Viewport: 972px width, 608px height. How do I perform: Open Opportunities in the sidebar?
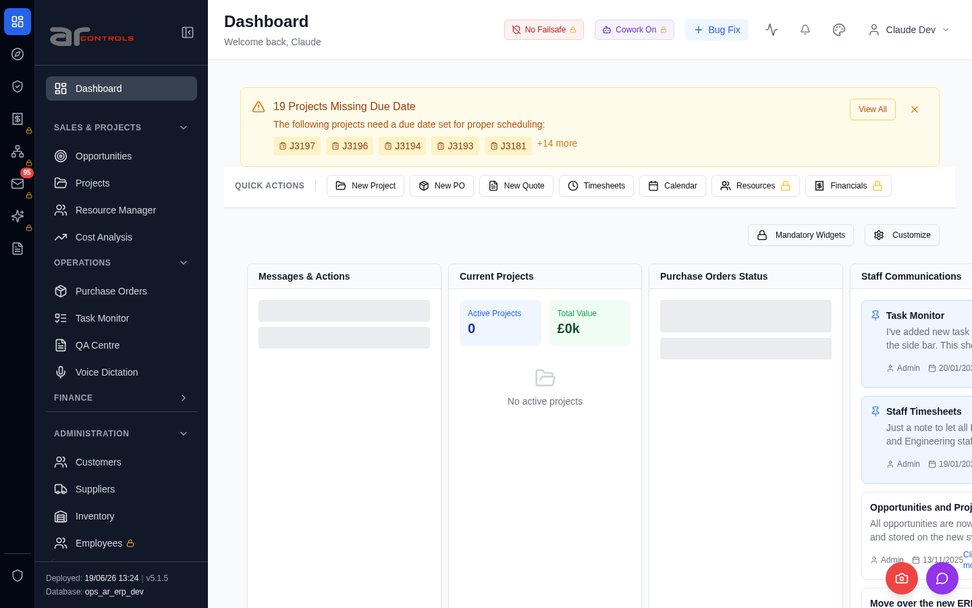[122, 156]
